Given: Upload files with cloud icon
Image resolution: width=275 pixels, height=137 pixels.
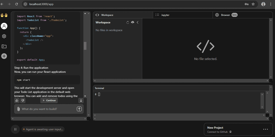Looking at the screenshot, I should pos(133,22).
